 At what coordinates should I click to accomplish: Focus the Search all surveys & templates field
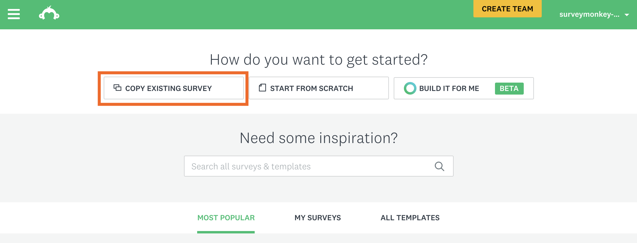coord(319,166)
